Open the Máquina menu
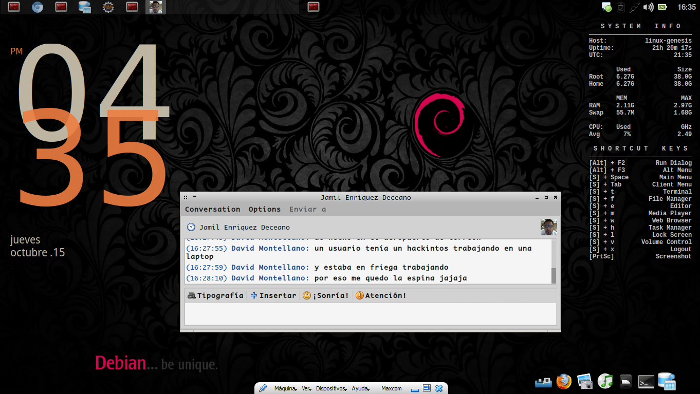The width and height of the screenshot is (700, 394). click(x=286, y=388)
